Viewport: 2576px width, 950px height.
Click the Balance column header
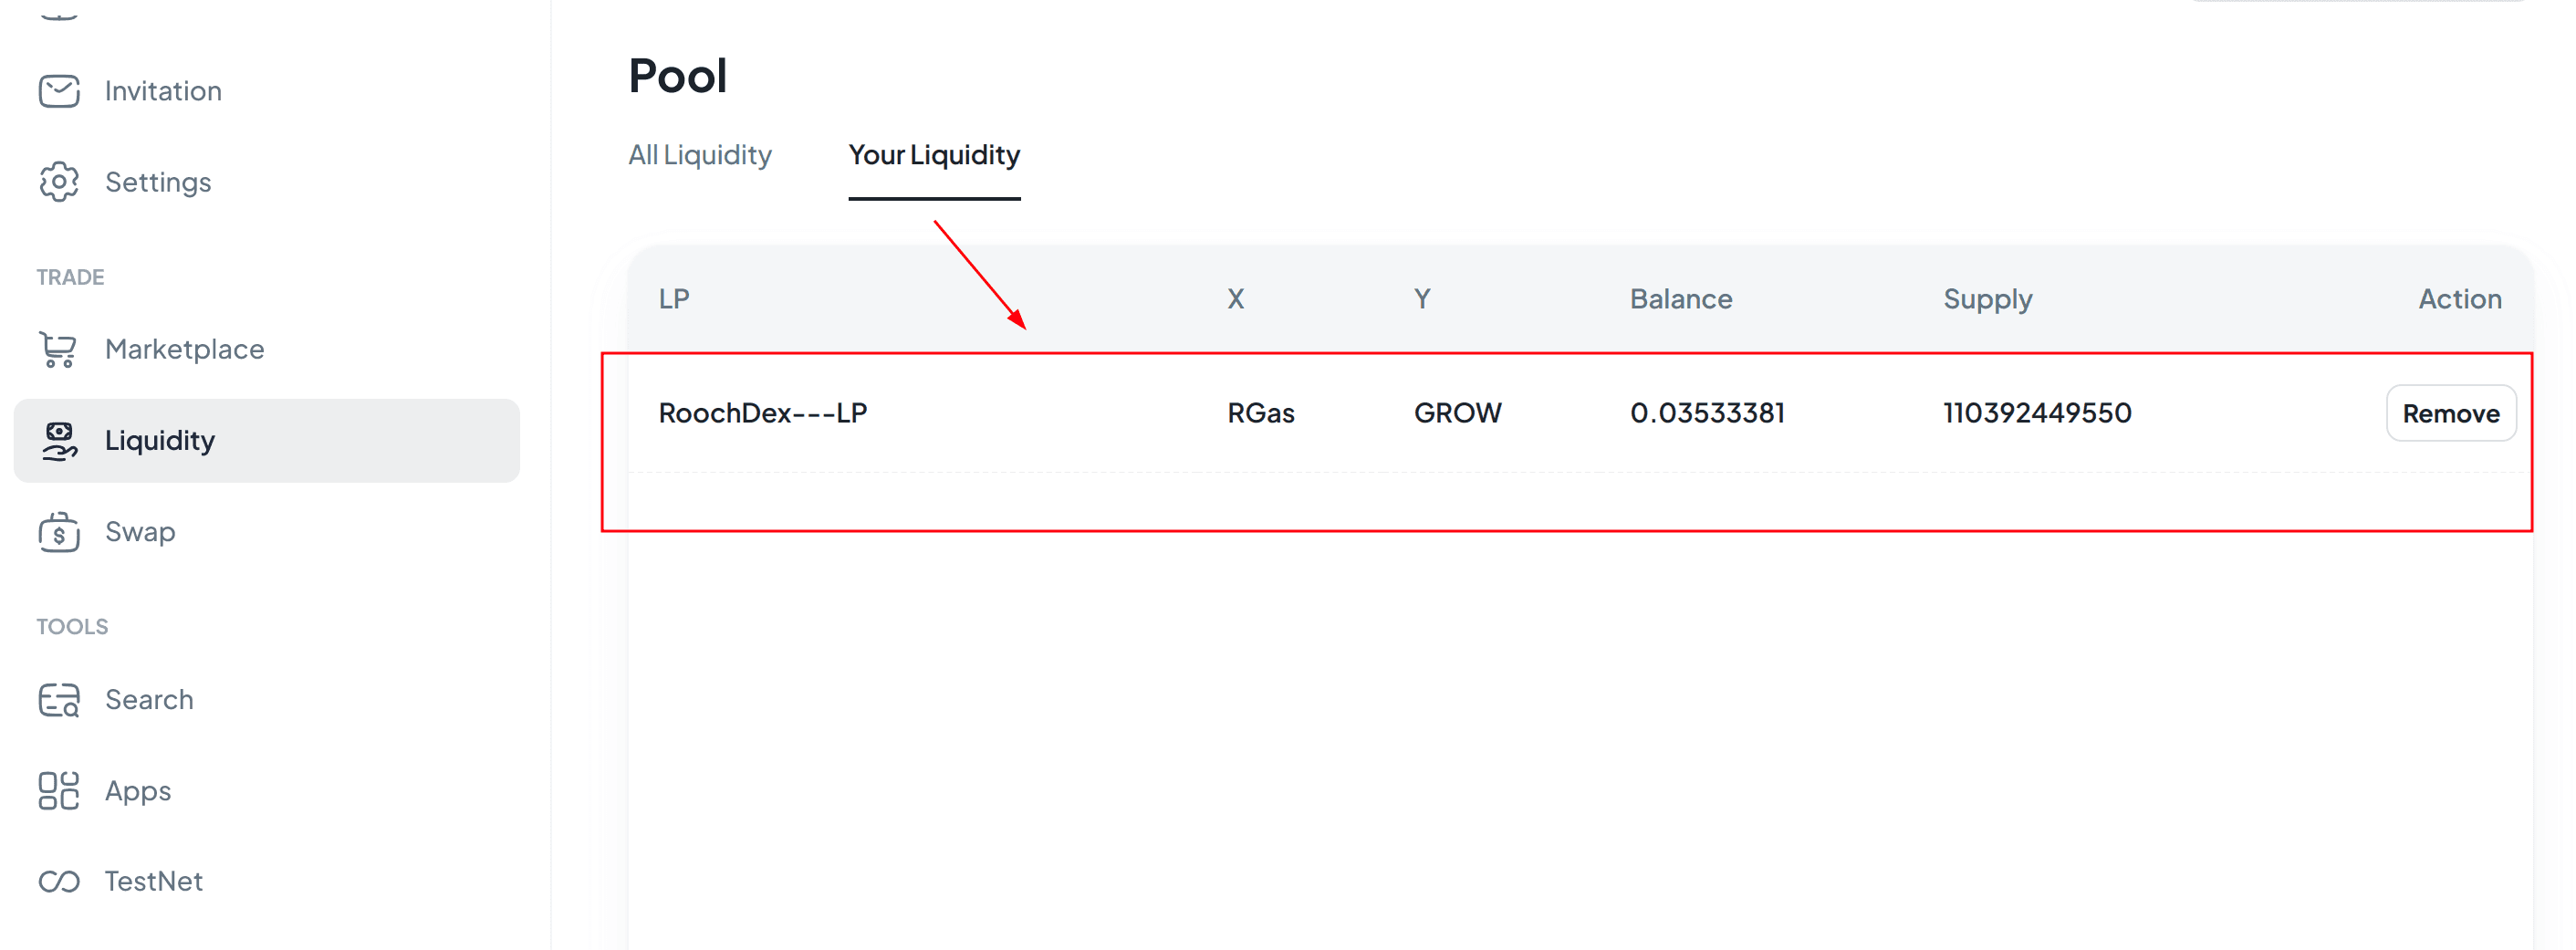tap(1681, 299)
